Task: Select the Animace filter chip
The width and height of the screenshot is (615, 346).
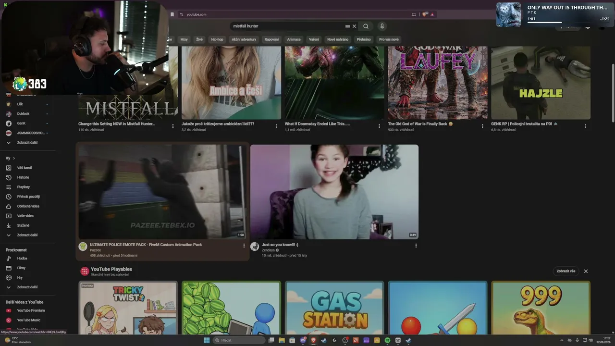Action: [x=294, y=39]
